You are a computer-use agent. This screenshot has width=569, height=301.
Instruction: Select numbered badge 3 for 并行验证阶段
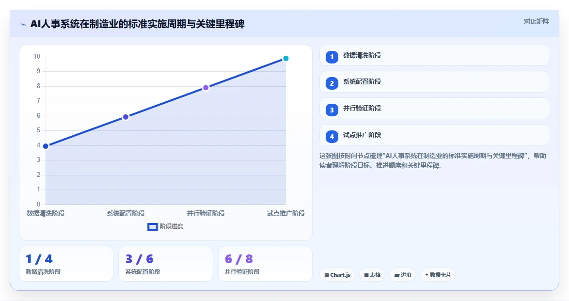point(332,110)
